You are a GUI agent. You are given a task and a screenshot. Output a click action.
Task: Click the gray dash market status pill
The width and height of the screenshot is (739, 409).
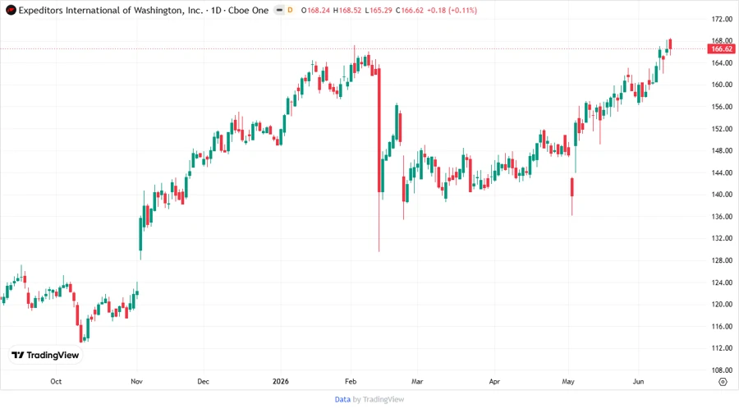coord(279,10)
